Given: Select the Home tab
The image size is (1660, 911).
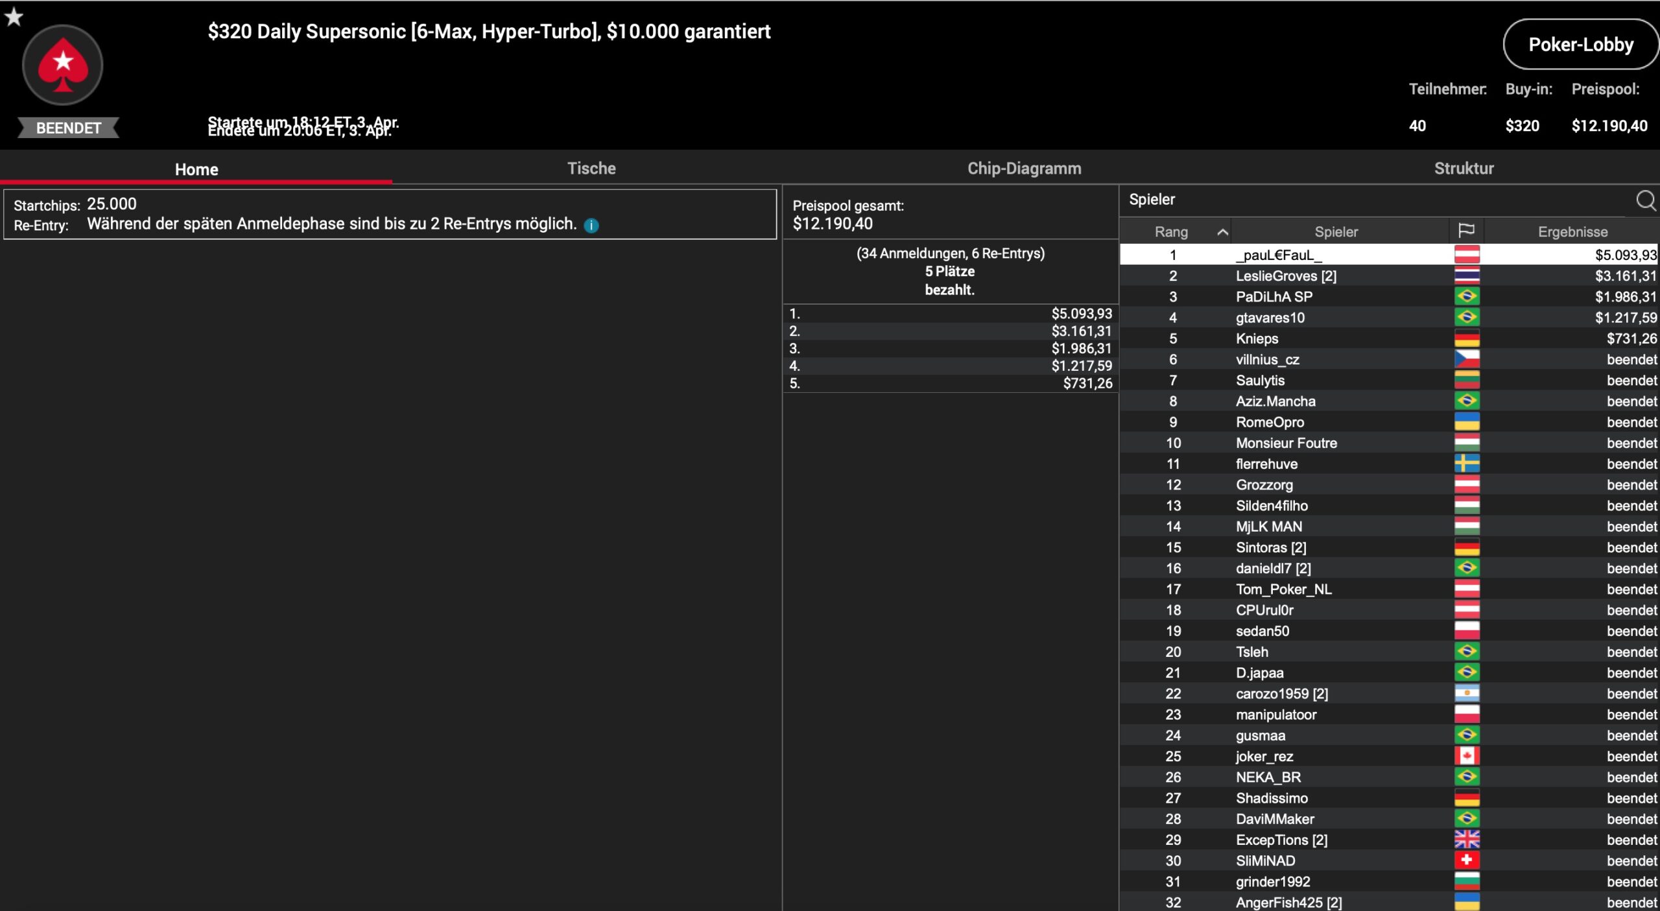Looking at the screenshot, I should point(196,169).
